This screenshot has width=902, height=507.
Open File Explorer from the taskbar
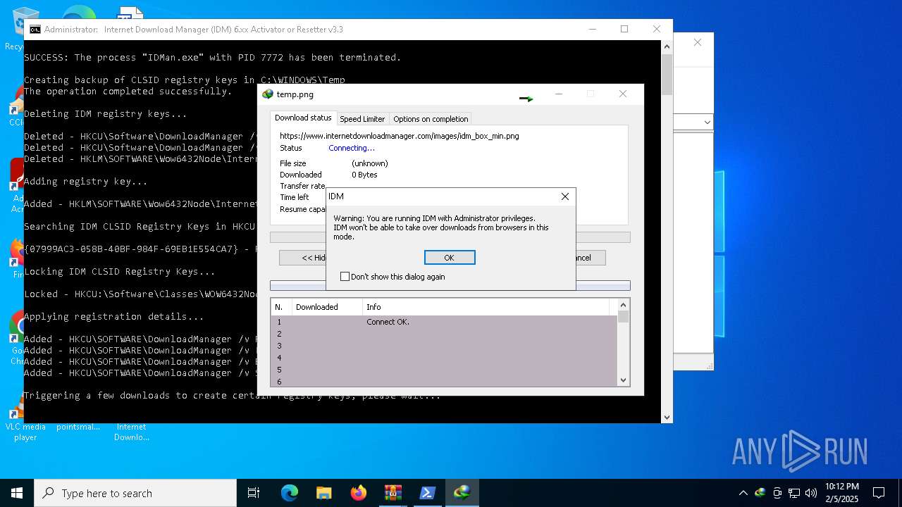click(323, 493)
